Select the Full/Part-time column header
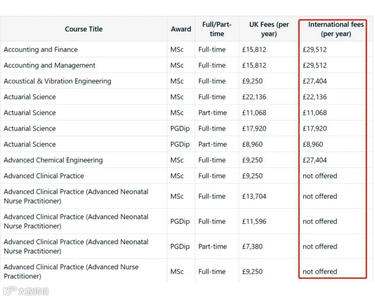 [217, 29]
